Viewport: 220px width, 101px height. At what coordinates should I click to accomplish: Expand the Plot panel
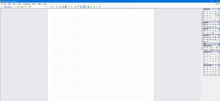pos(219,44)
